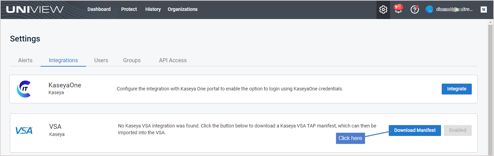This screenshot has height=156, width=494.
Task: Click the Integrate button for KaseyaOne
Action: click(x=457, y=89)
